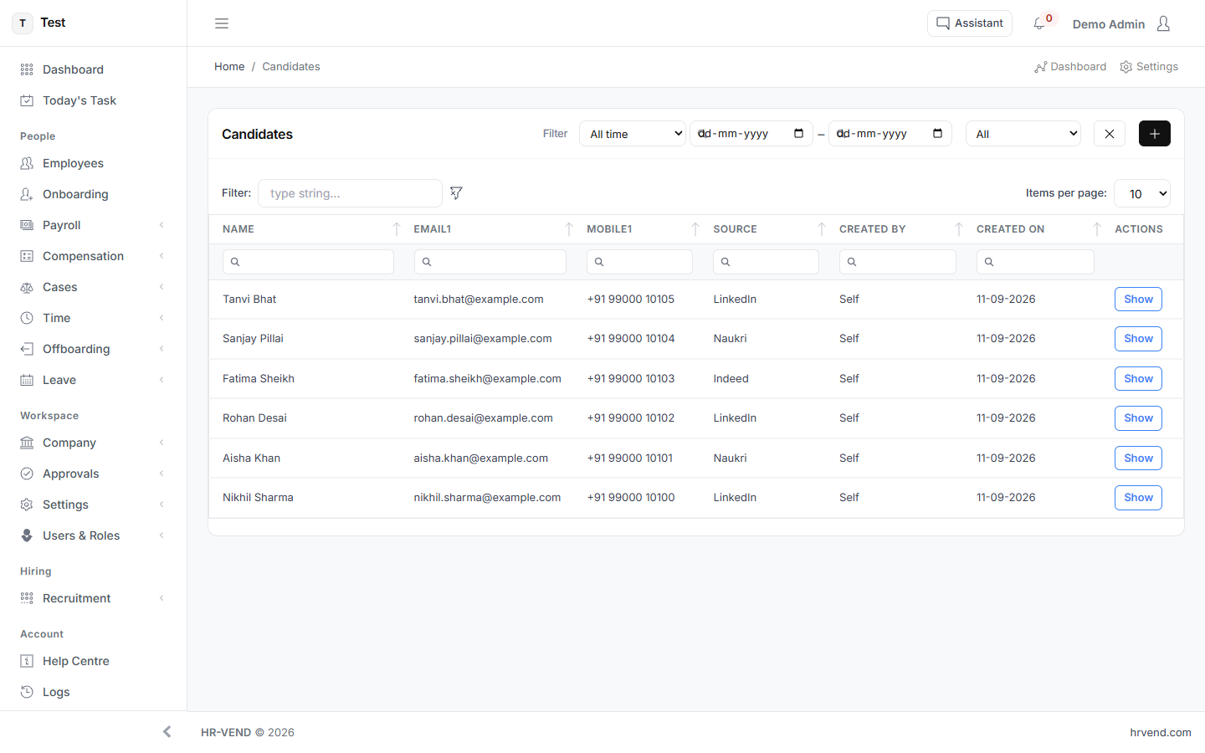Open the start date calendar picker icon
This screenshot has width=1205, height=753.
798,134
